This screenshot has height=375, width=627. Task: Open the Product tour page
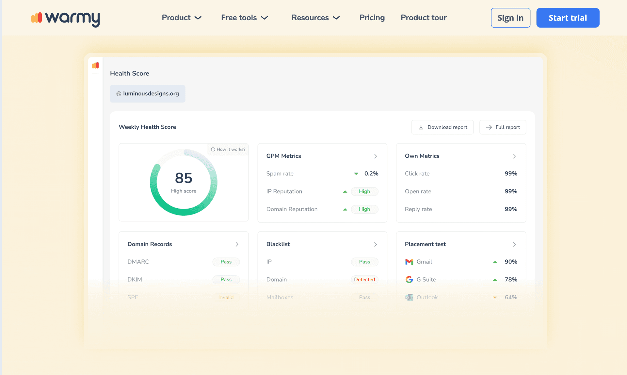424,18
